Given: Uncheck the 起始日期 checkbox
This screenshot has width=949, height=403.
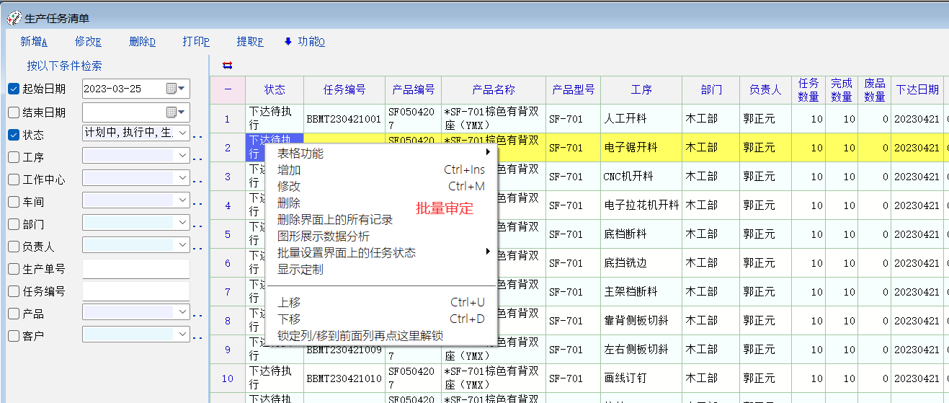Looking at the screenshot, I should click(14, 89).
